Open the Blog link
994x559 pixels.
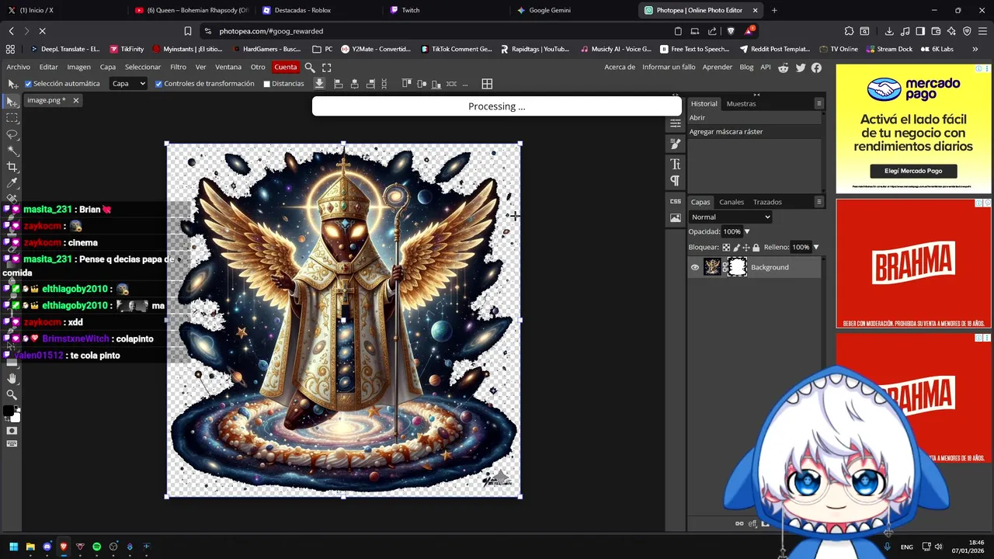[x=746, y=68]
